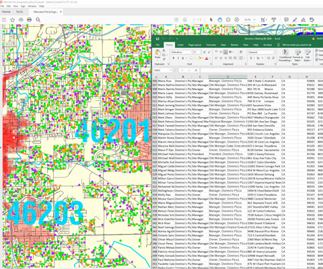Open the Excel Page Layout tab
Image resolution: width=323 pixels, height=269 pixels.
click(194, 45)
